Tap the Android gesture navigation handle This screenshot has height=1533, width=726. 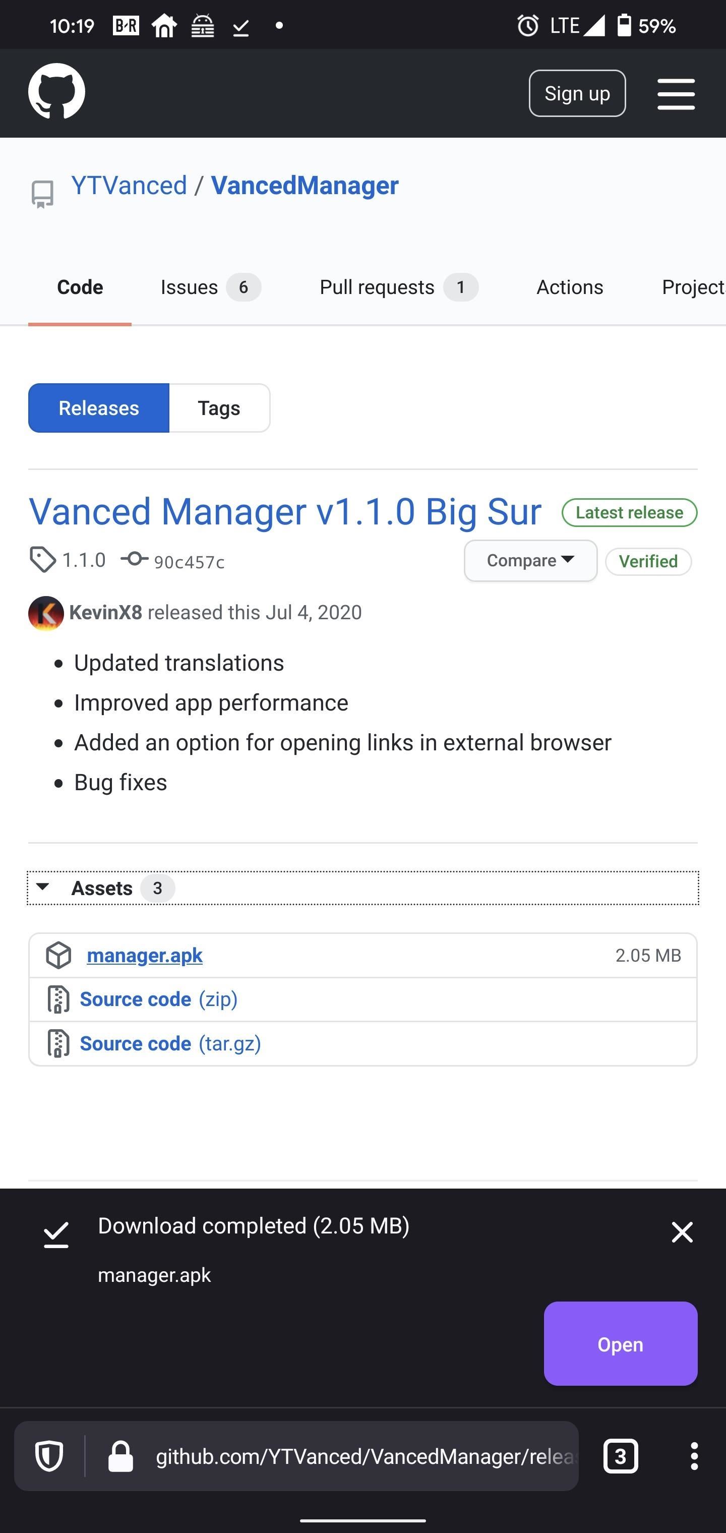click(x=363, y=1520)
